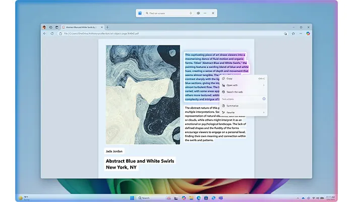Click the taskbar clock and date

pyautogui.click(x=330, y=198)
